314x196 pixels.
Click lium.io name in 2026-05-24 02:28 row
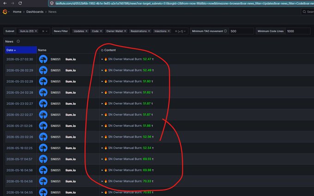(71, 92)
